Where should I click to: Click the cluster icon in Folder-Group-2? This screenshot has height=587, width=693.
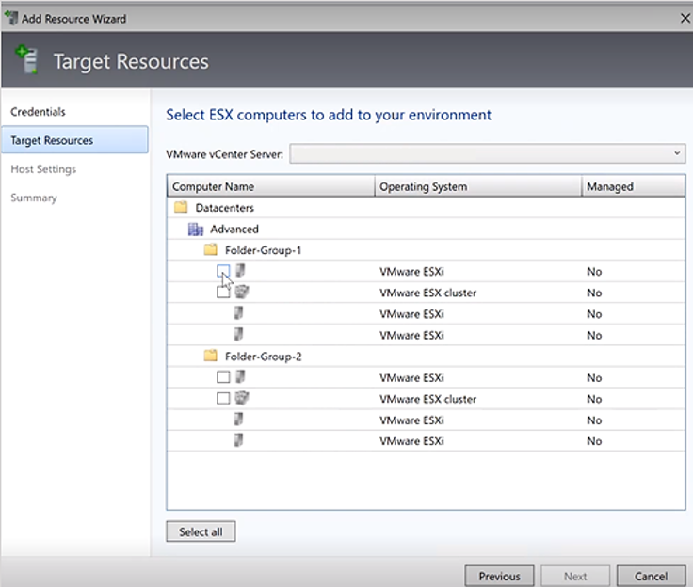click(241, 398)
